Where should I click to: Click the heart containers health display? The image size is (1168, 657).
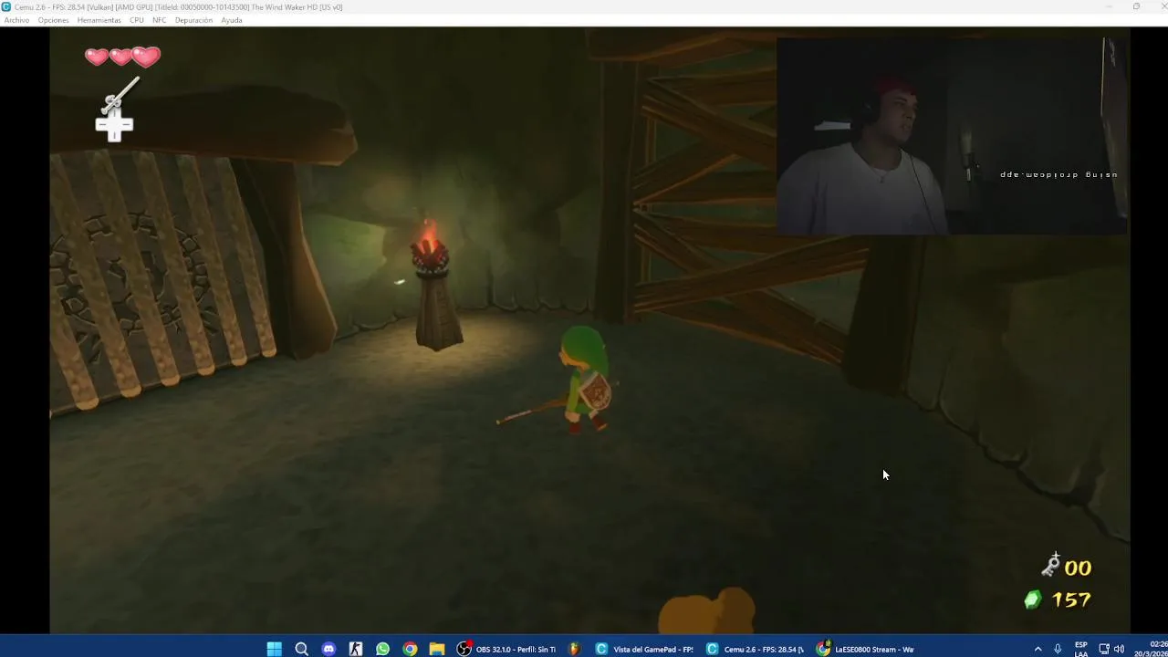122,57
